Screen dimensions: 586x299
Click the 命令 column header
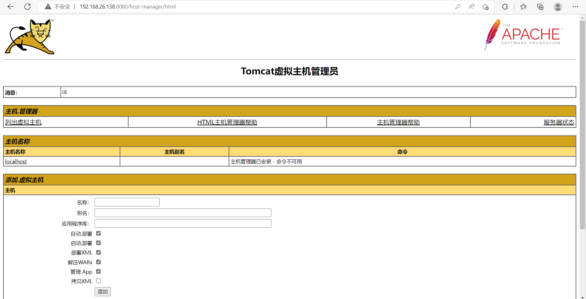402,152
